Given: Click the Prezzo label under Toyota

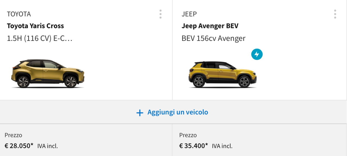Looking at the screenshot, I should tap(13, 135).
